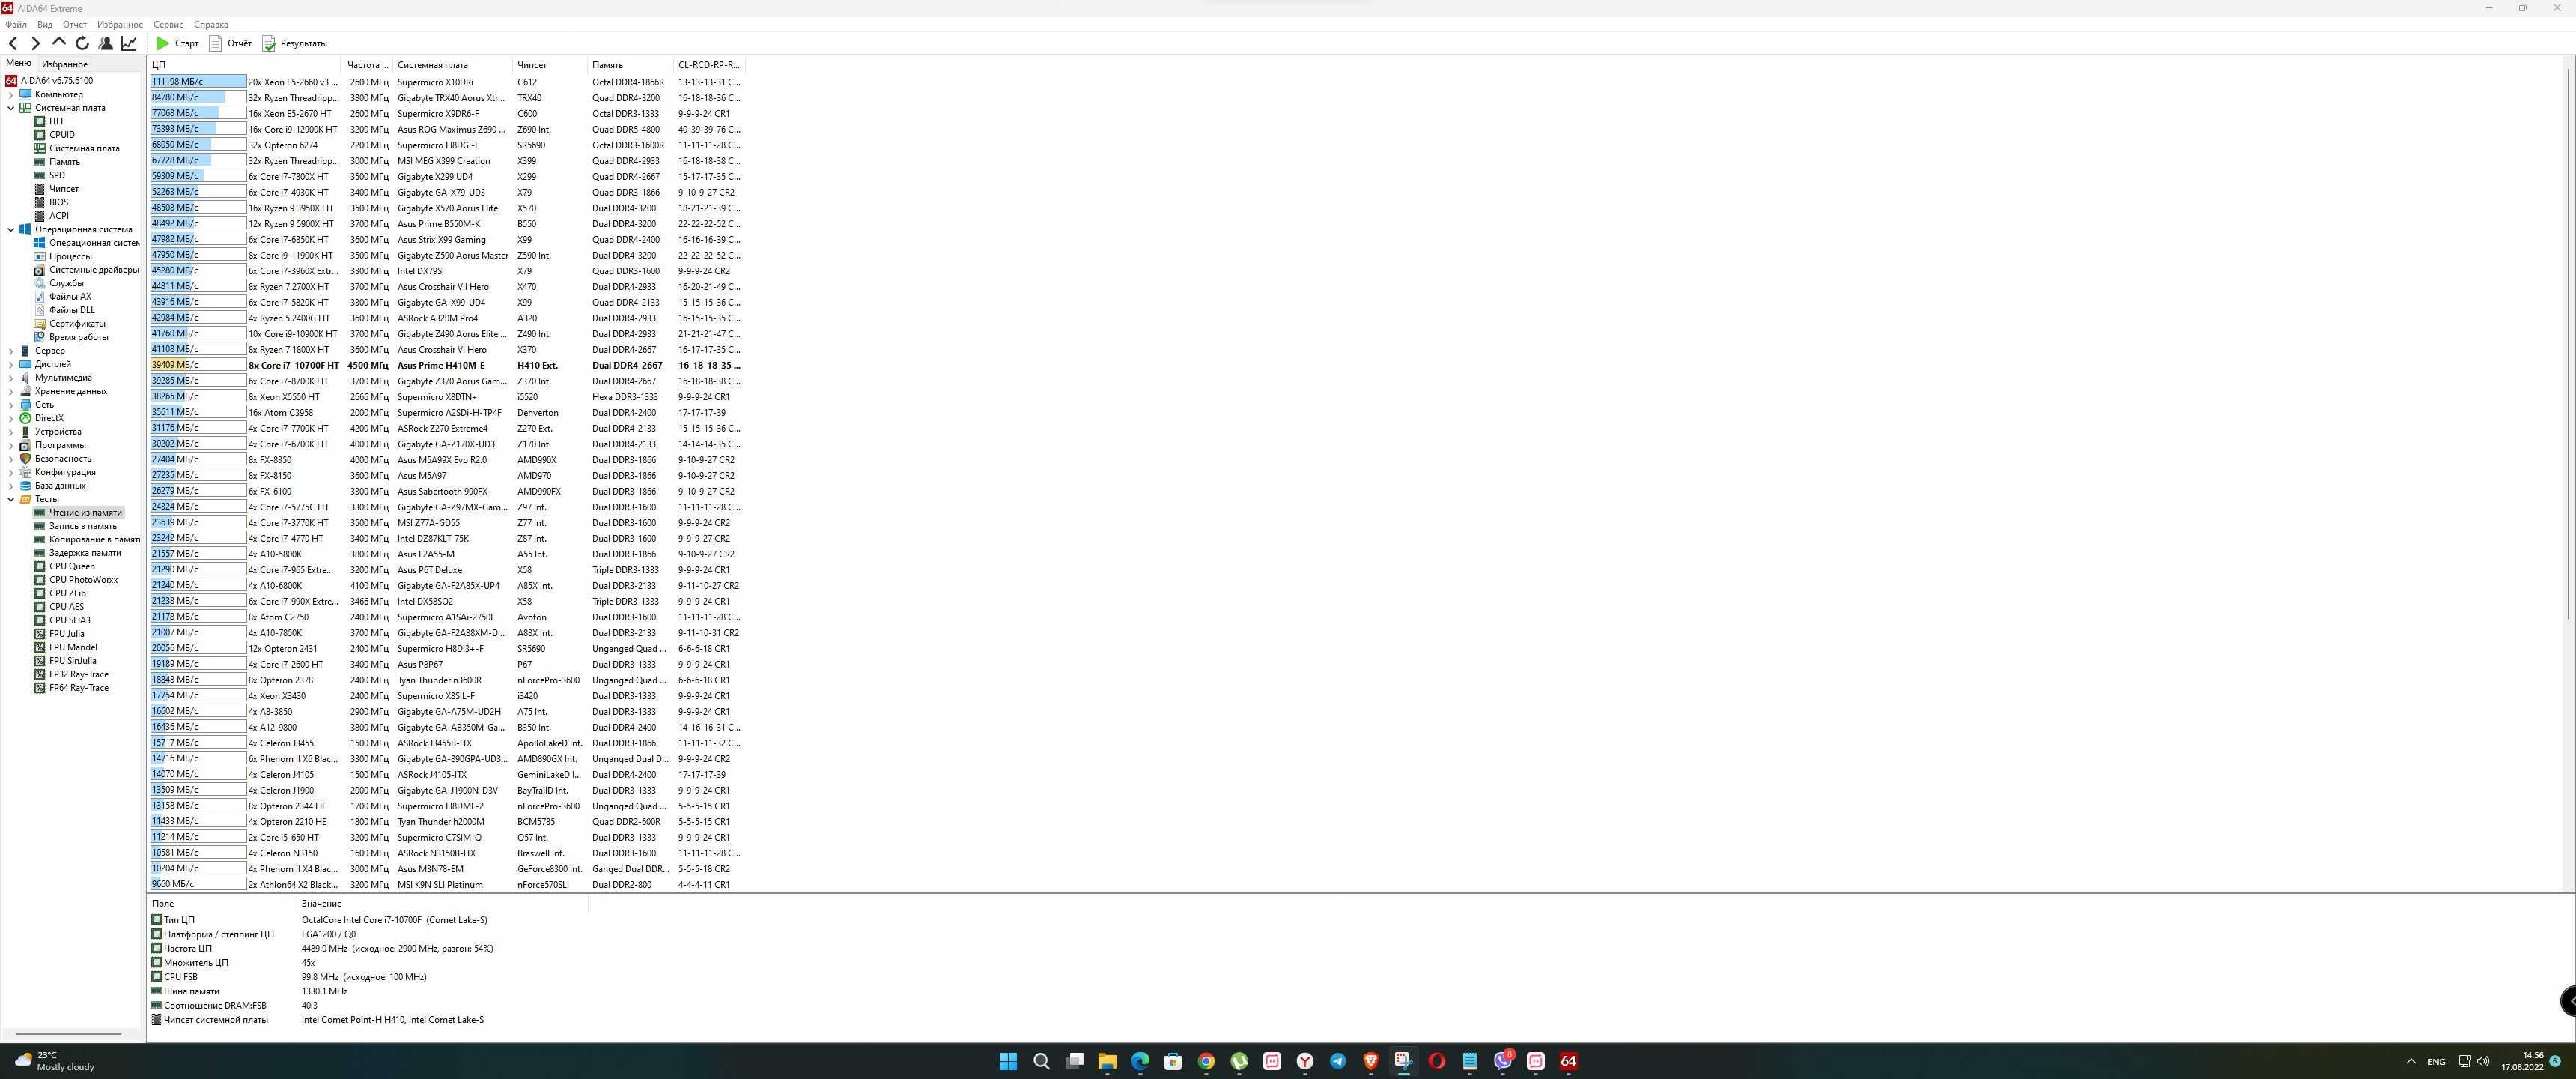Click the 111198 МБ/с result bar
The image size is (2576, 1079).
(198, 82)
